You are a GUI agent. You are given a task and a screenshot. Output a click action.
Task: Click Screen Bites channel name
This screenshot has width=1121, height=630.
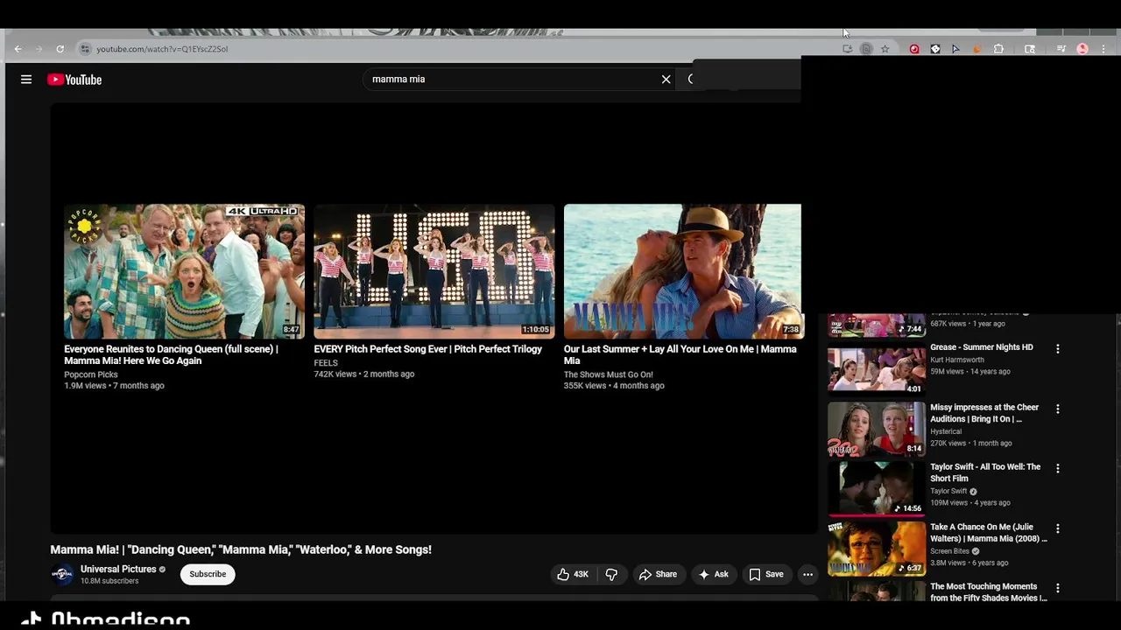point(950,551)
